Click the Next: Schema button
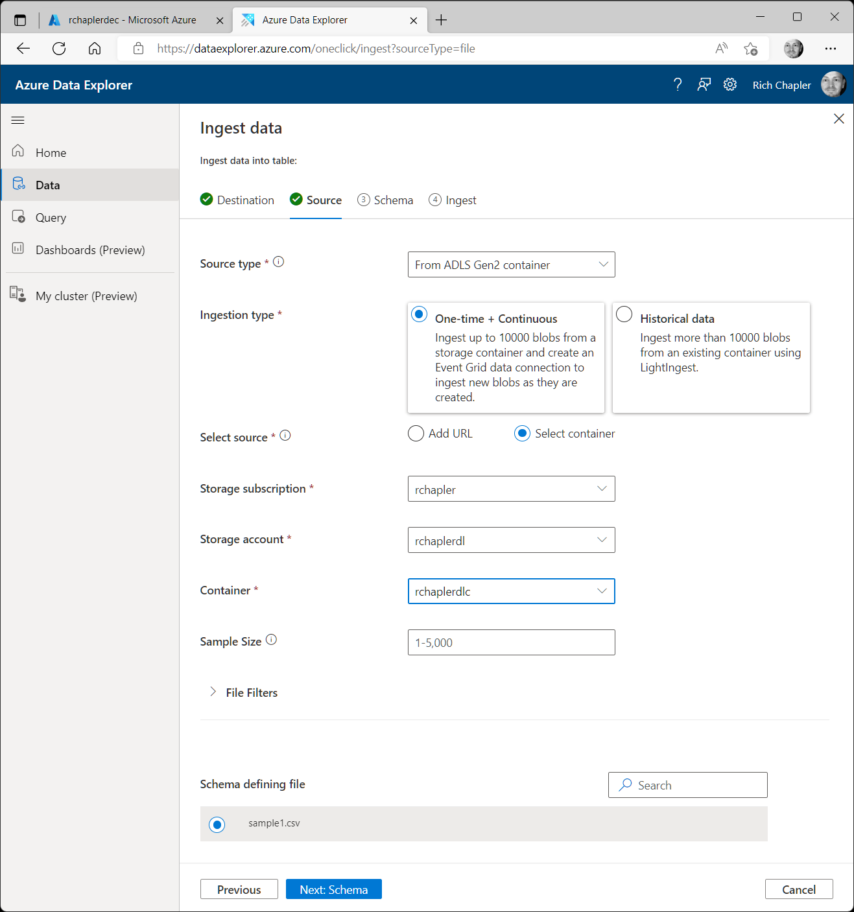Image resolution: width=854 pixels, height=912 pixels. (x=333, y=889)
